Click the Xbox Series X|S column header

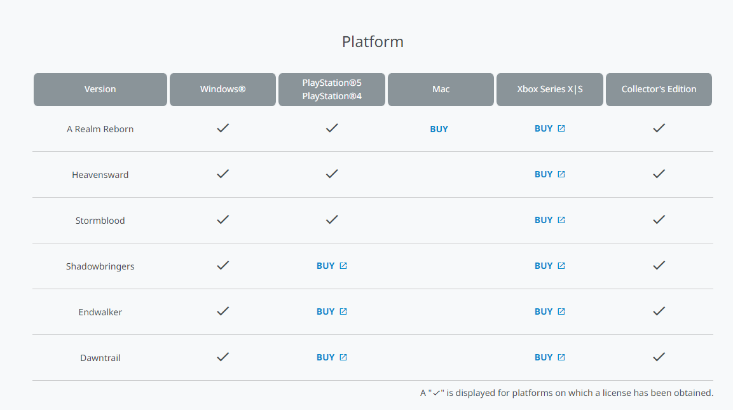550,89
